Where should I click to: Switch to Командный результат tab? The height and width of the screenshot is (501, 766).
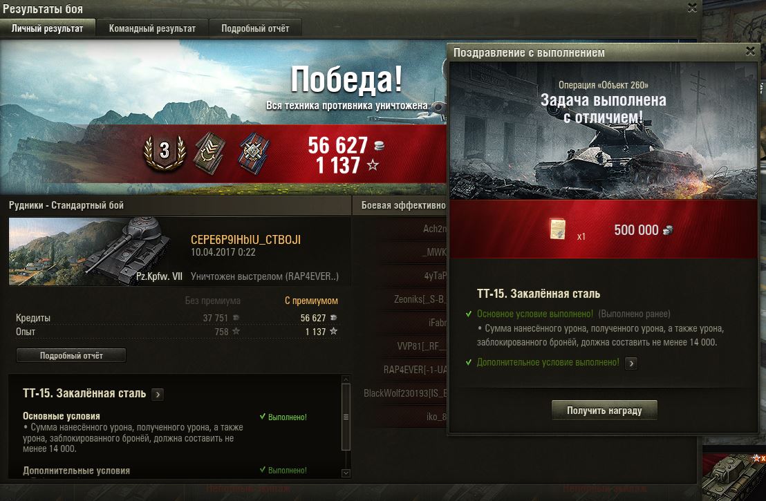click(x=152, y=28)
